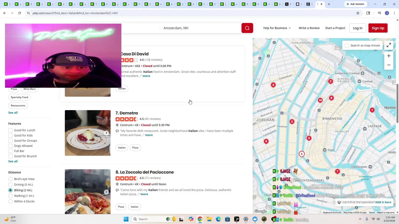This screenshot has height=224, width=399.
Task: Select Within 4 blocks distance
Action: click(x=10, y=201)
